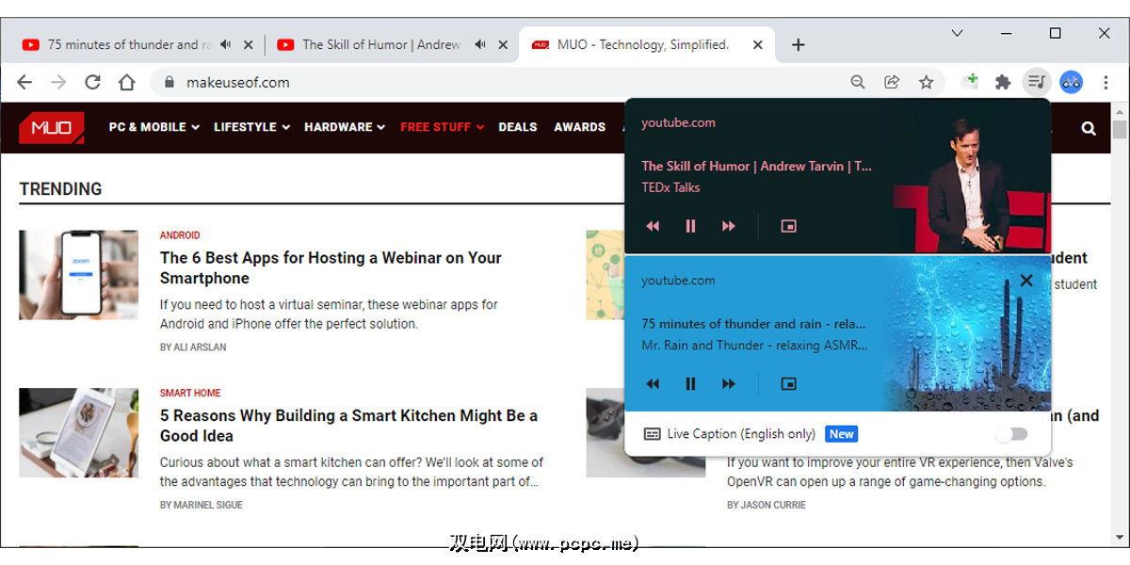Reload the page
Image resolution: width=1130 pixels, height=565 pixels.
click(x=92, y=82)
